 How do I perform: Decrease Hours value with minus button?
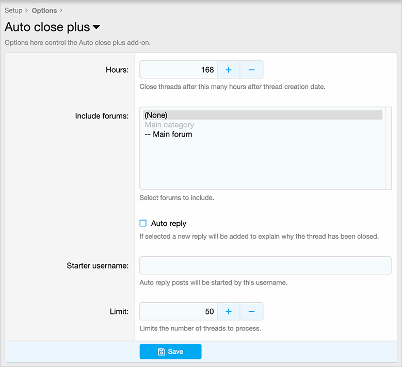tap(251, 70)
